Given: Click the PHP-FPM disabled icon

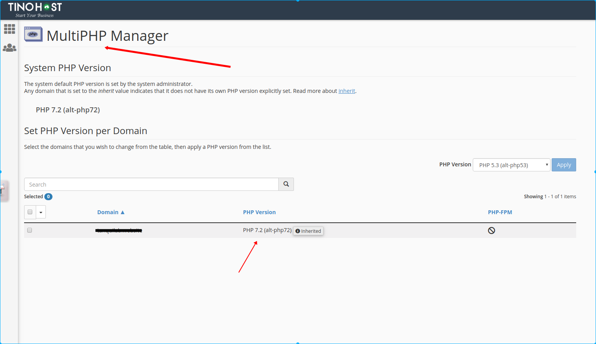Looking at the screenshot, I should point(491,230).
